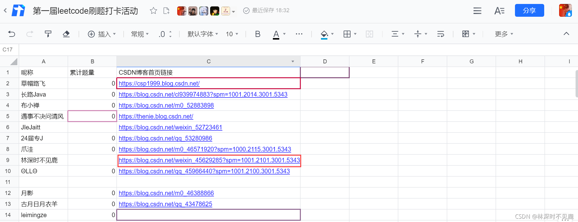The height and width of the screenshot is (222, 578).
Task: Click the select-all corner triangle
Action: pos(13,62)
